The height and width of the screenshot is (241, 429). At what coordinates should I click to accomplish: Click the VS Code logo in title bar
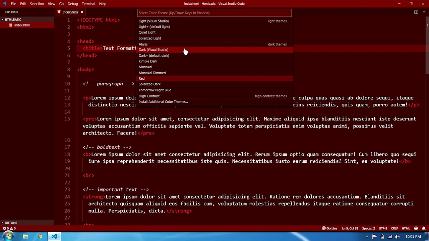pyautogui.click(x=4, y=4)
